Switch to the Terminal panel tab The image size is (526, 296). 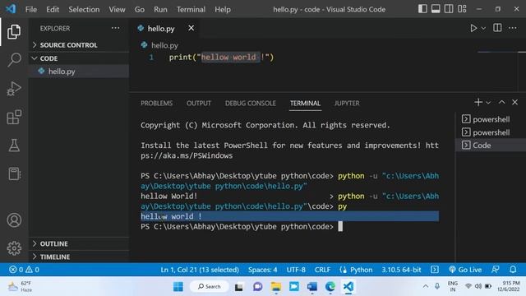(305, 104)
